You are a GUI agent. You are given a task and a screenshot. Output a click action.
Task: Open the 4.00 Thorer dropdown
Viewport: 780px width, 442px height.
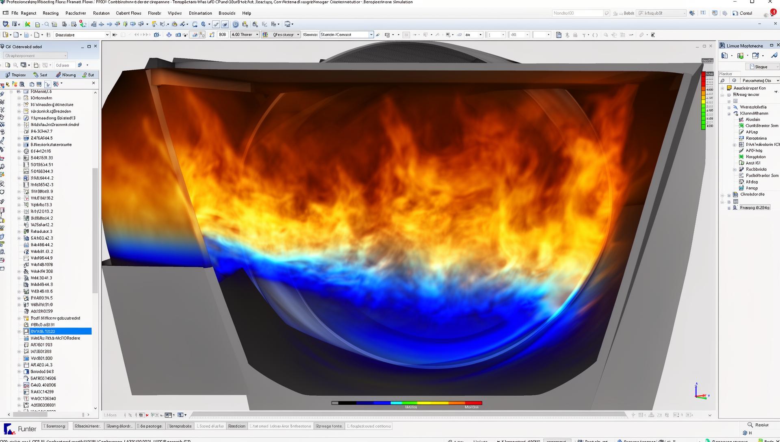click(245, 35)
